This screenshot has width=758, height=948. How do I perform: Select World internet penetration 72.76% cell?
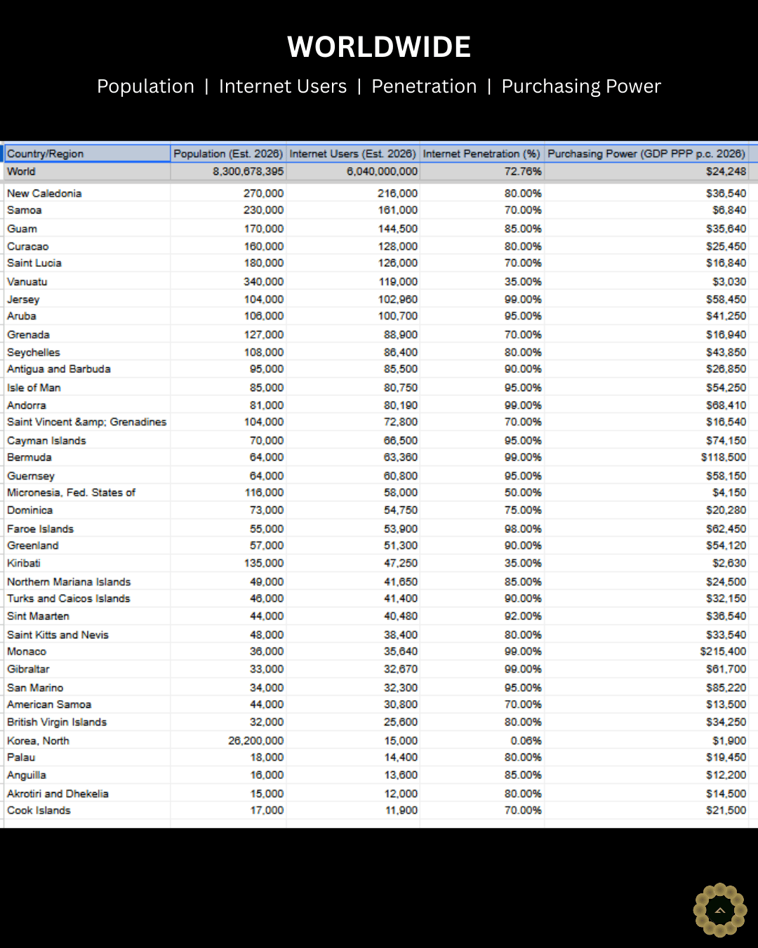pyautogui.click(x=523, y=171)
